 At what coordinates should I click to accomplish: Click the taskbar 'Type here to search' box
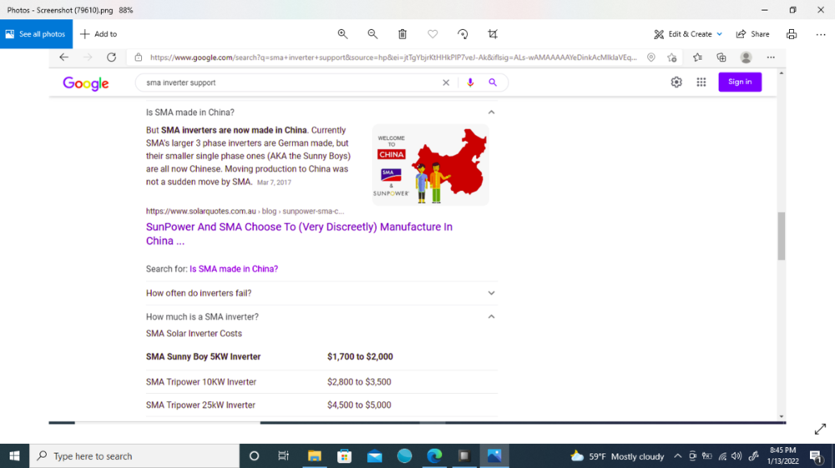coord(134,455)
